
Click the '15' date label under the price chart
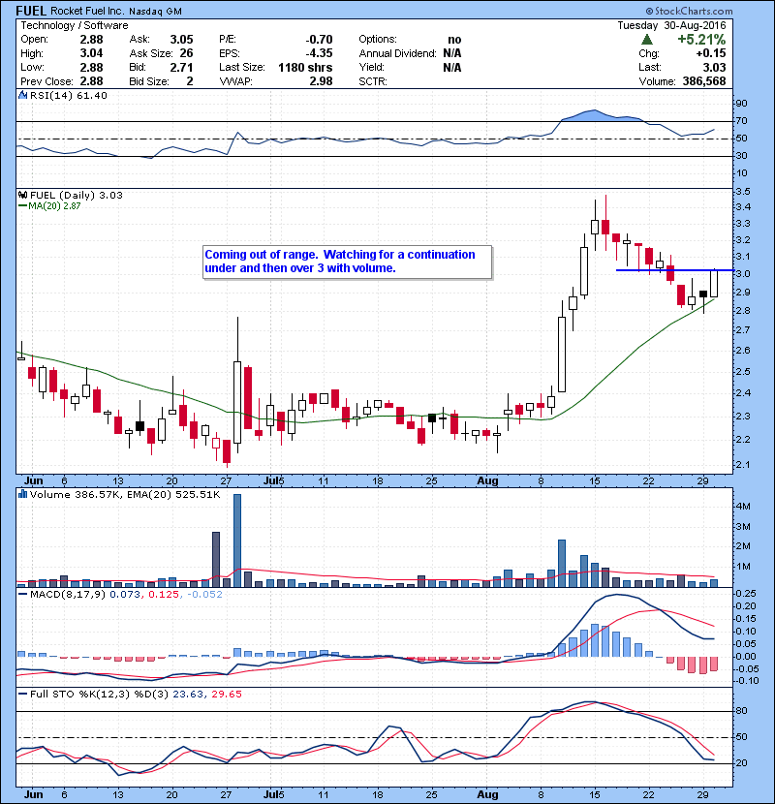tap(595, 481)
